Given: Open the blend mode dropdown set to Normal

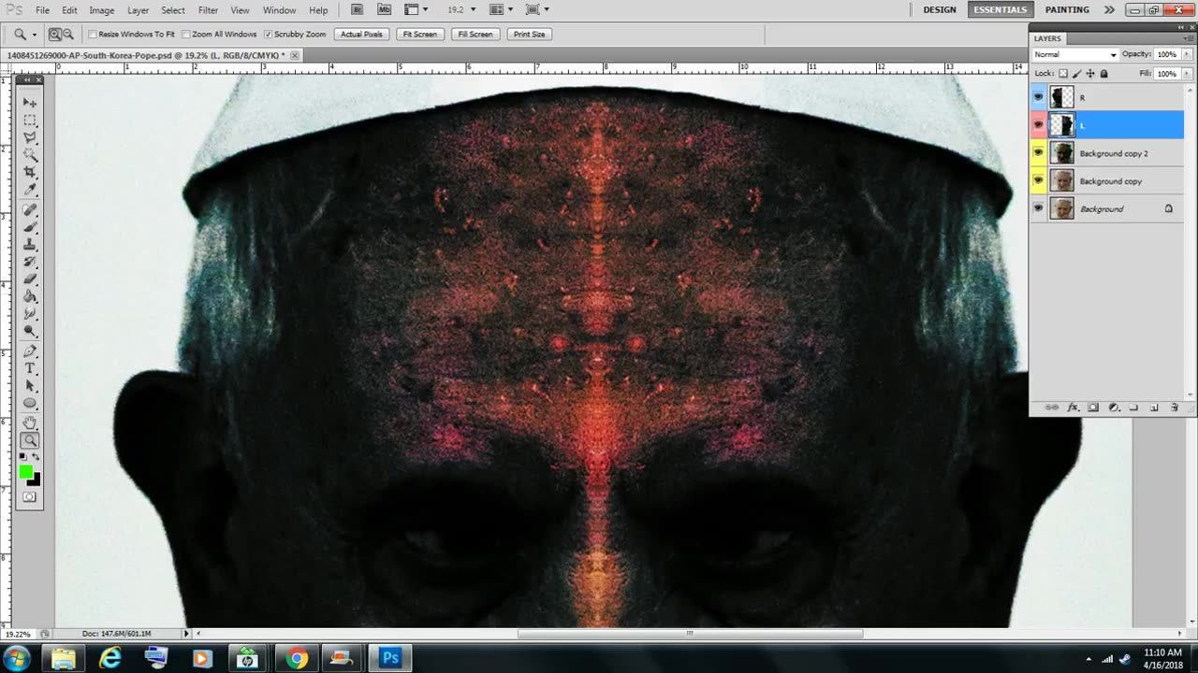Looking at the screenshot, I should [1075, 55].
